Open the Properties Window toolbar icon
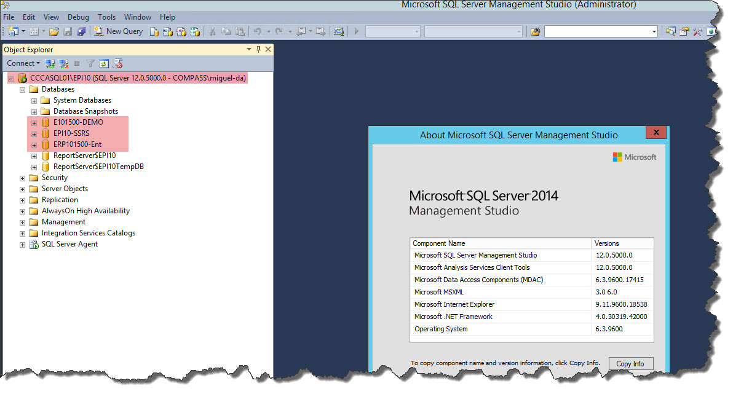This screenshot has height=394, width=733. pyautogui.click(x=684, y=31)
